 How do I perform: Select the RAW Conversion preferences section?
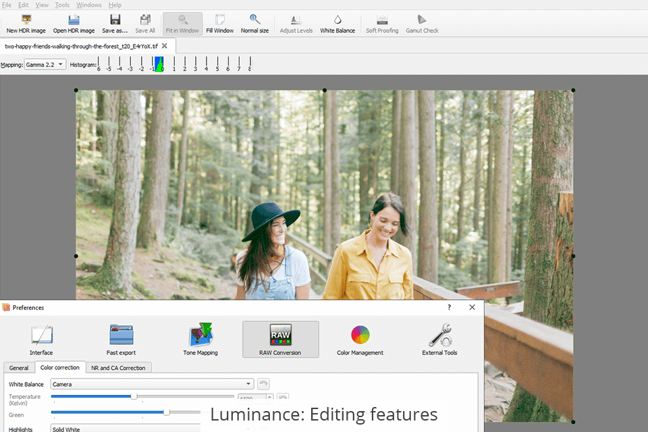click(281, 340)
